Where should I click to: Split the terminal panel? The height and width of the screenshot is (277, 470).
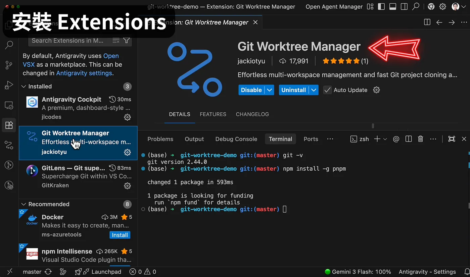coord(409,139)
